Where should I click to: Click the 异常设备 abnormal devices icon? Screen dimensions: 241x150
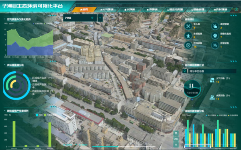tap(215, 45)
